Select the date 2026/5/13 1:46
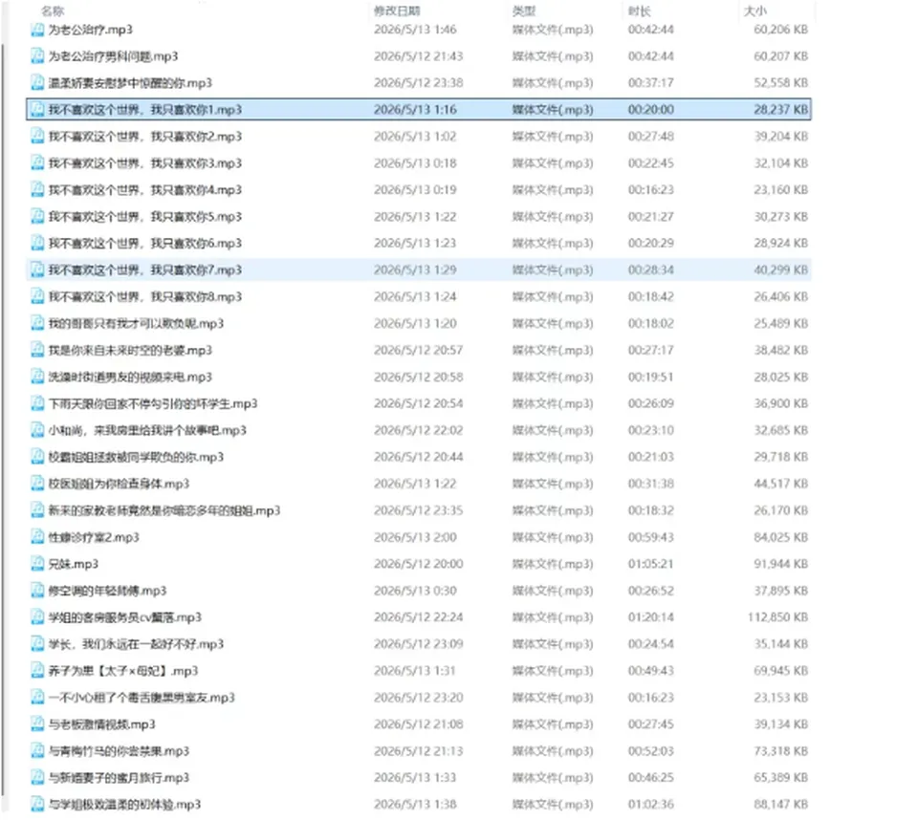This screenshot has height=820, width=918. [x=415, y=30]
